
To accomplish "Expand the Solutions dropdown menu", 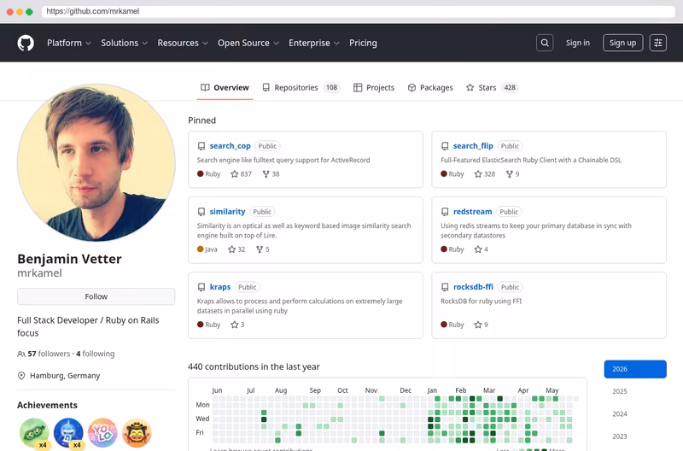I will coord(124,43).
